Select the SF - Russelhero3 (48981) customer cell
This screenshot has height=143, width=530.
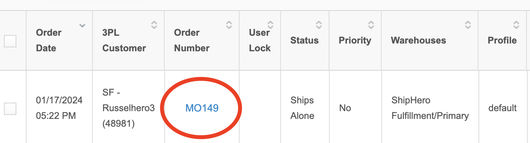tap(128, 108)
